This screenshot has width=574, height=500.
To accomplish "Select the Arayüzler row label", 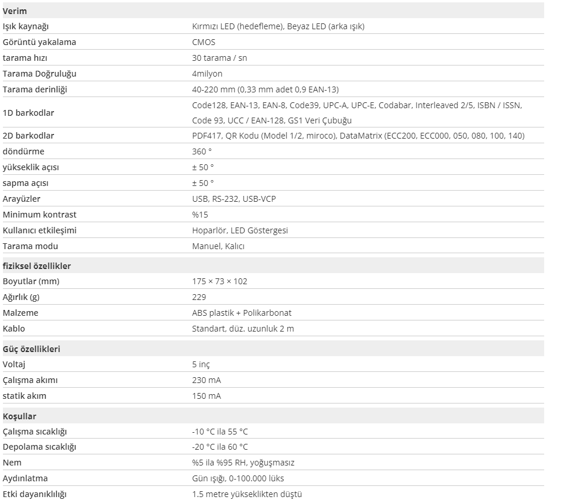I will pyautogui.click(x=22, y=199).
